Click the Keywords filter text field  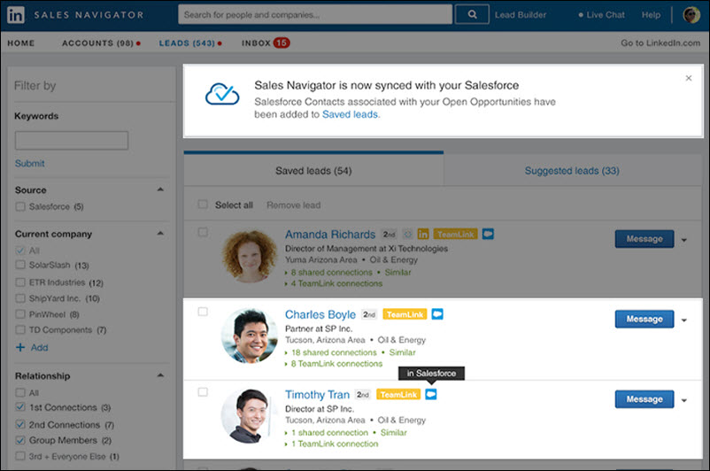tap(72, 140)
